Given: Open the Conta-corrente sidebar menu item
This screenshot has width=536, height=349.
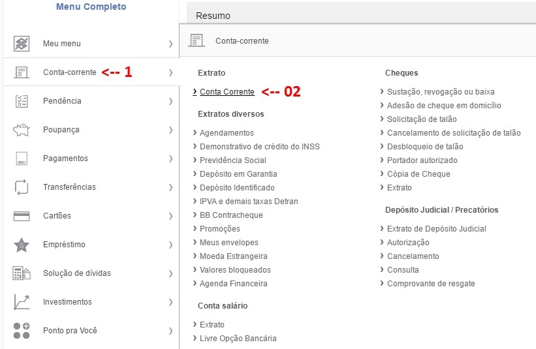Looking at the screenshot, I should 91,72.
